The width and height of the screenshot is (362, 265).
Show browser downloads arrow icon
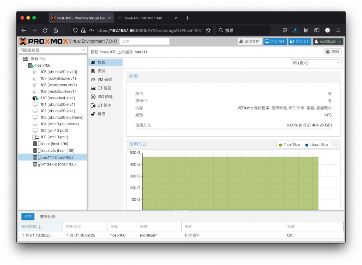click(295, 30)
